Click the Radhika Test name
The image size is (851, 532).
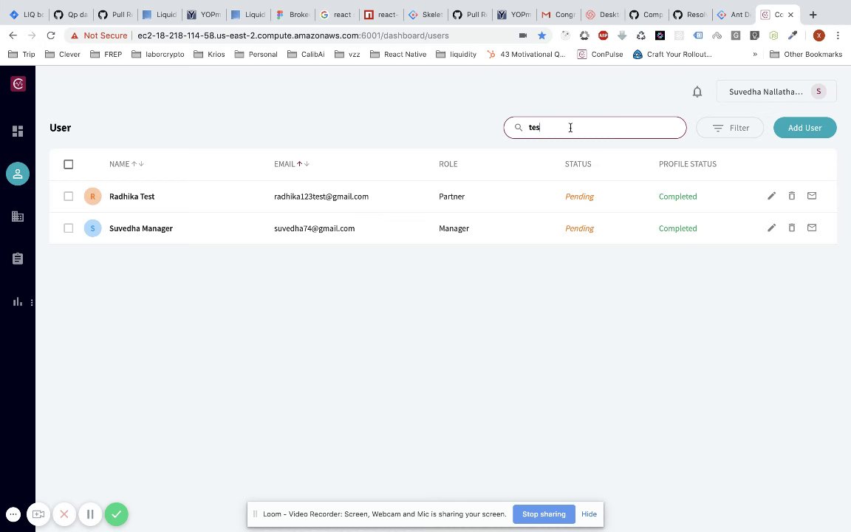[x=132, y=197]
